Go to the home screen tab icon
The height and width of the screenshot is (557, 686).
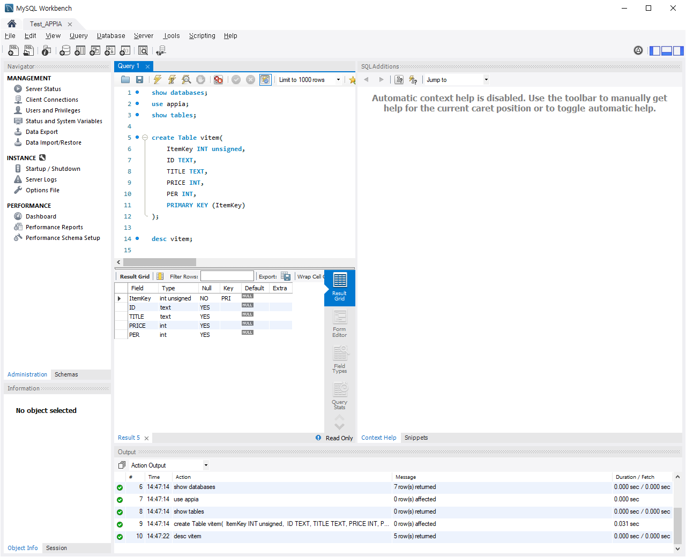12,24
